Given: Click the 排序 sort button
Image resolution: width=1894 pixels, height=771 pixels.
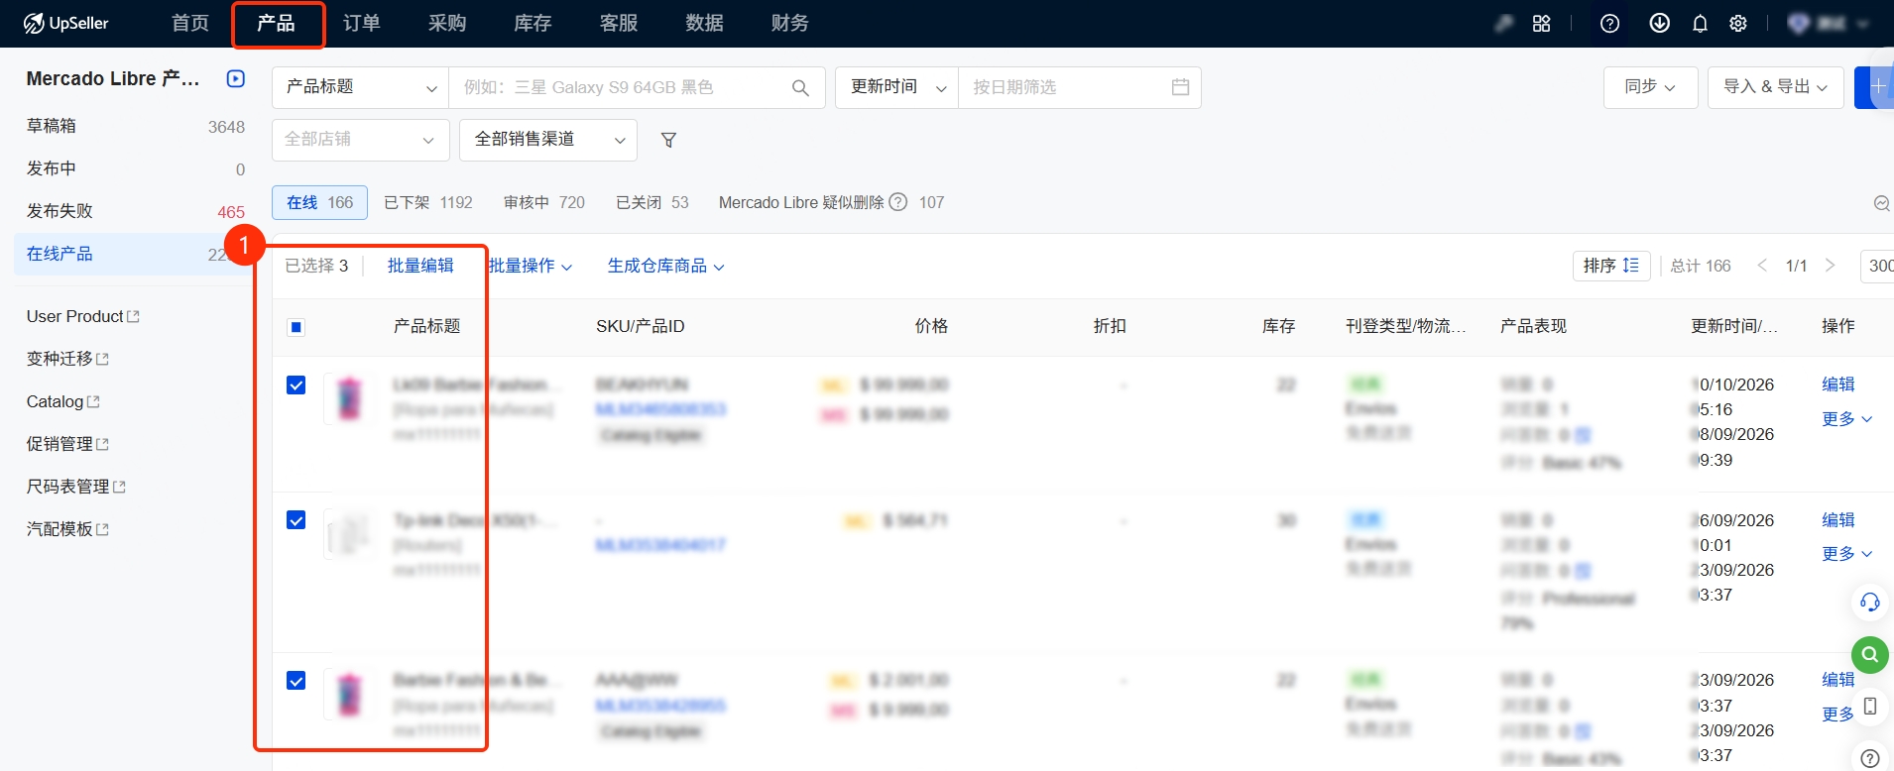Looking at the screenshot, I should 1610,266.
